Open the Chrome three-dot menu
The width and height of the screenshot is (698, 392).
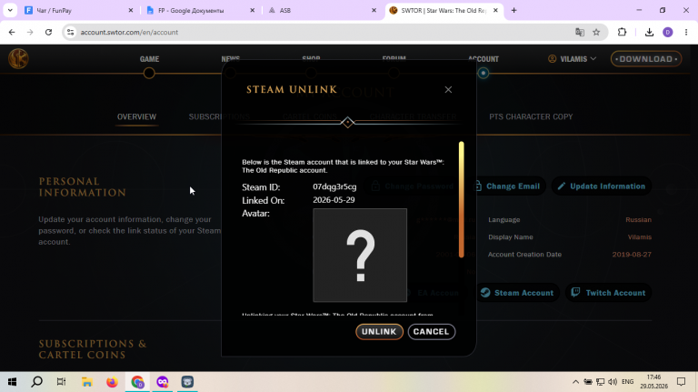[x=686, y=32]
